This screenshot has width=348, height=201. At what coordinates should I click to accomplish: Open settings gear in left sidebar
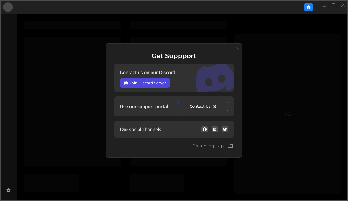[x=9, y=190]
